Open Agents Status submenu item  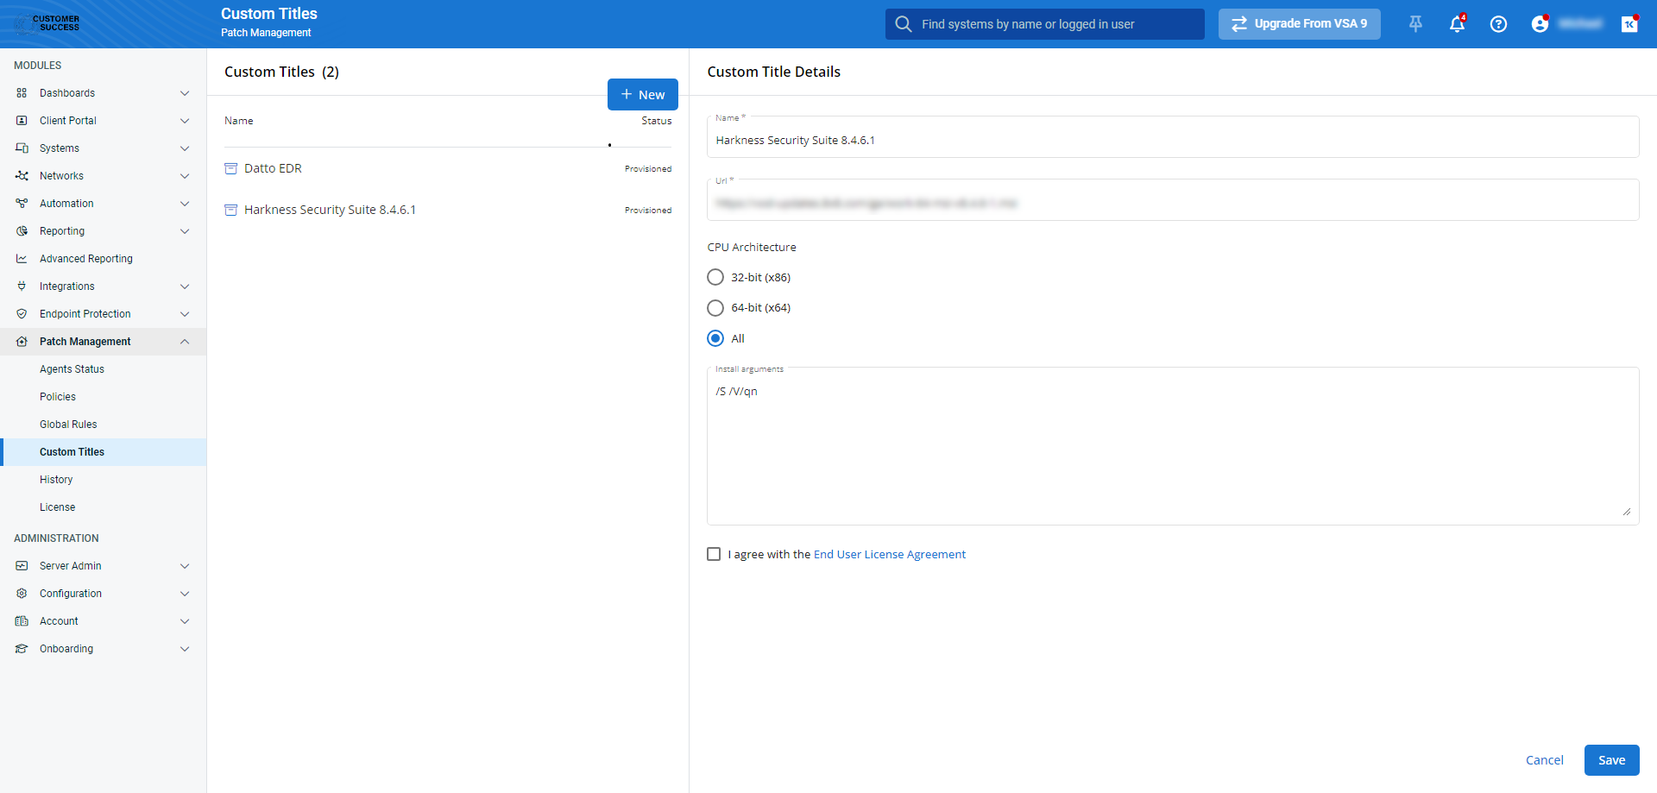click(72, 369)
